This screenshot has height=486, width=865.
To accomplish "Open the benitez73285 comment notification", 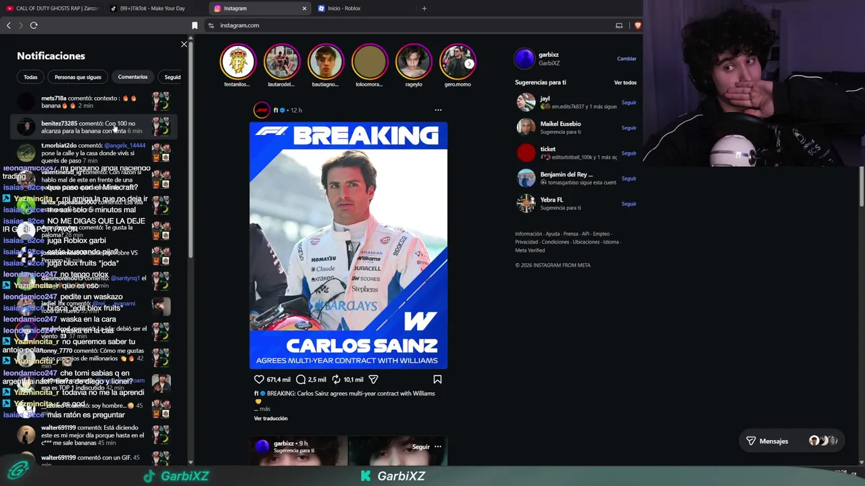I will tap(93, 127).
